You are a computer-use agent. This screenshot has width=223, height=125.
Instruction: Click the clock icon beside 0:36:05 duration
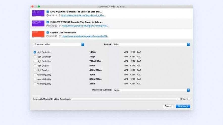pos(47,26)
